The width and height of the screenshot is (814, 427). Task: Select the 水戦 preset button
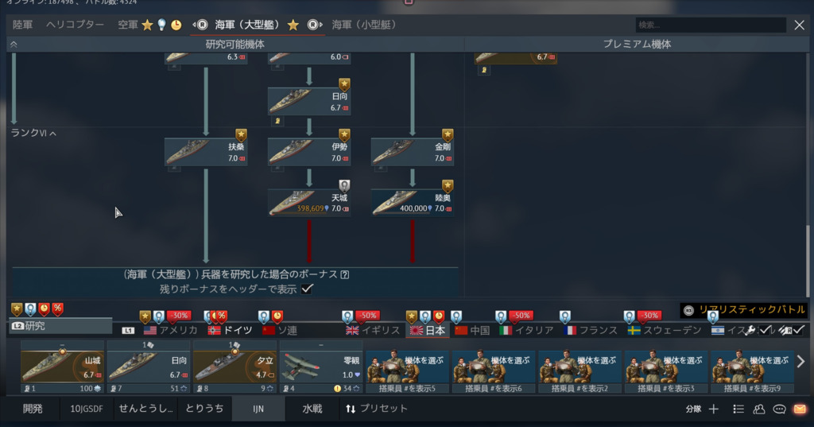[x=312, y=409]
